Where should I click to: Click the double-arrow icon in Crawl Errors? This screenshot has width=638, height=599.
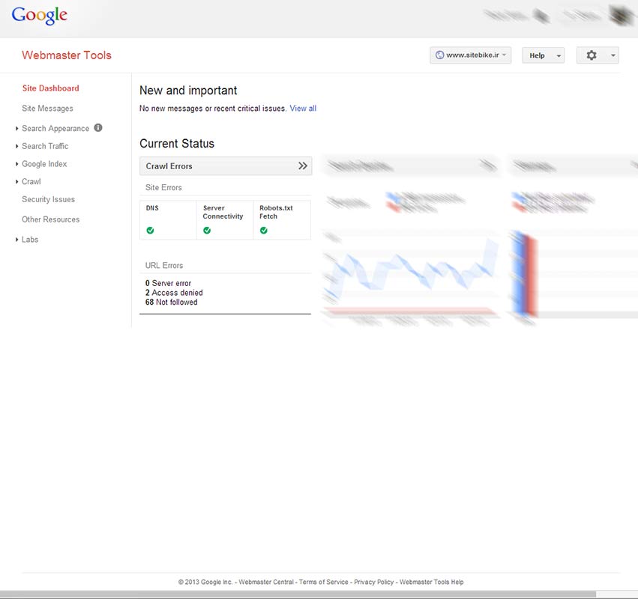click(302, 165)
